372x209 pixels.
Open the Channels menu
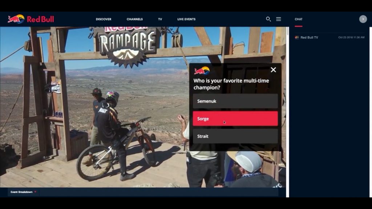pyautogui.click(x=134, y=19)
